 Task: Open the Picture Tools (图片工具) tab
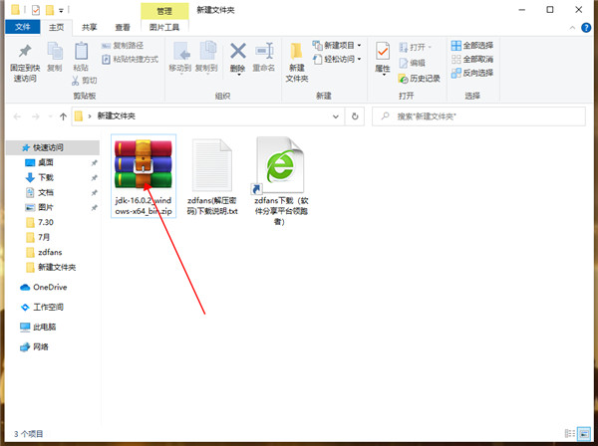pyautogui.click(x=164, y=28)
